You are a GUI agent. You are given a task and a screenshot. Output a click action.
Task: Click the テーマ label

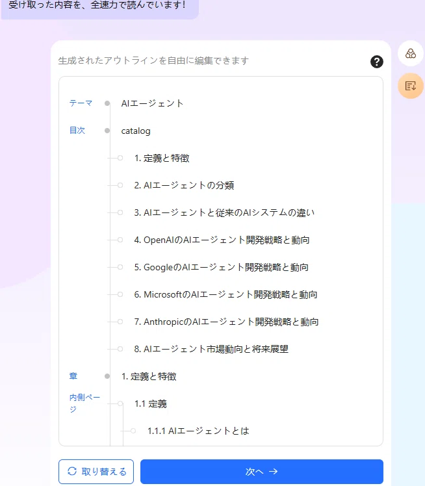(x=81, y=103)
